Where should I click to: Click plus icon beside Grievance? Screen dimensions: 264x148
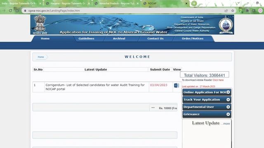[228, 114]
